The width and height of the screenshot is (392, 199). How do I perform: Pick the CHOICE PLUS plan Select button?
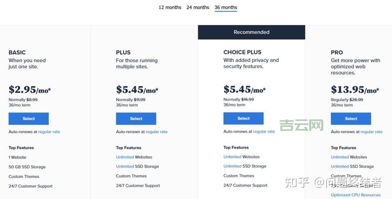[243, 119]
